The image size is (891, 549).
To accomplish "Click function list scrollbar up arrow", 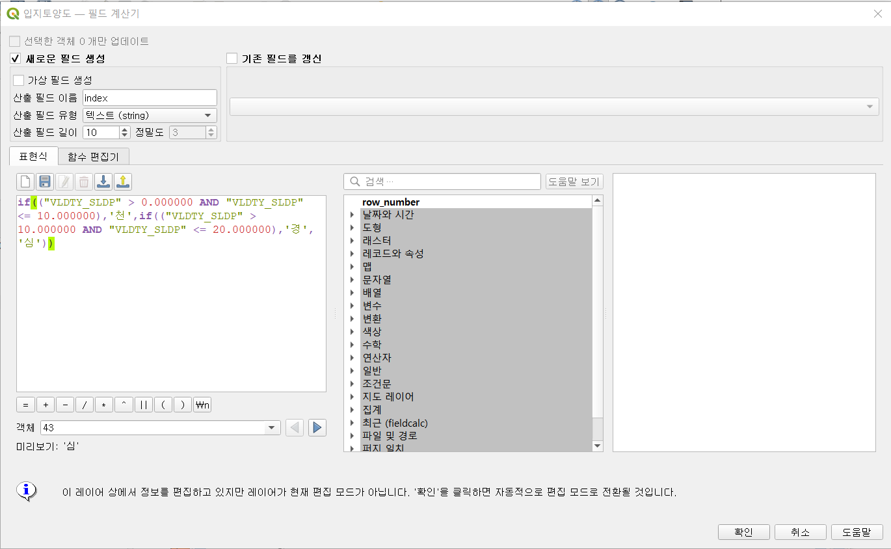I will point(598,201).
